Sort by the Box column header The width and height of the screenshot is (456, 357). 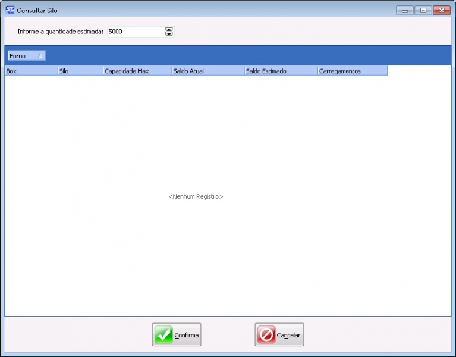click(31, 71)
